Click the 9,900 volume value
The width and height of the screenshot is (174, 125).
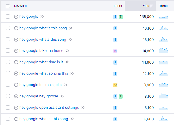149,85
